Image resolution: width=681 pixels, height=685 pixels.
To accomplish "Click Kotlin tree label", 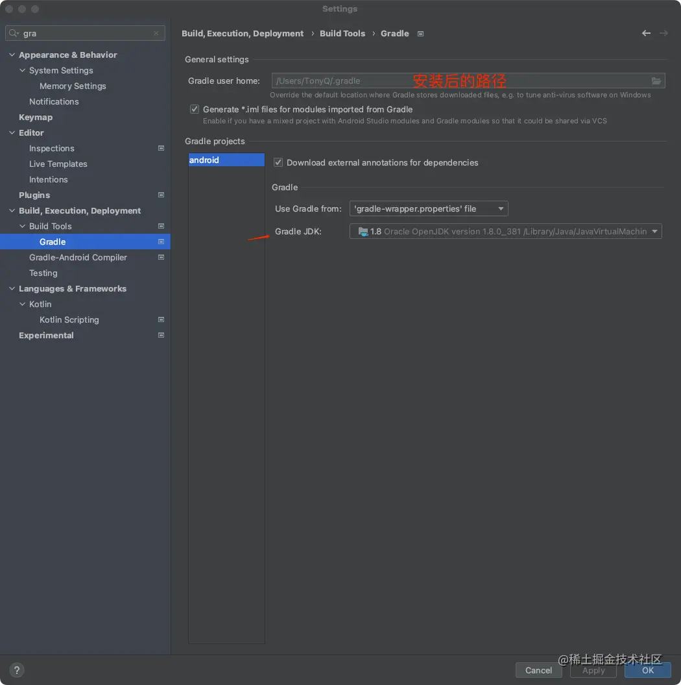I will pyautogui.click(x=40, y=304).
